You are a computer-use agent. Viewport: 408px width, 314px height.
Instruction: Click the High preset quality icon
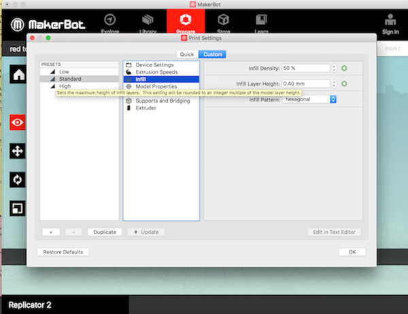[53, 86]
